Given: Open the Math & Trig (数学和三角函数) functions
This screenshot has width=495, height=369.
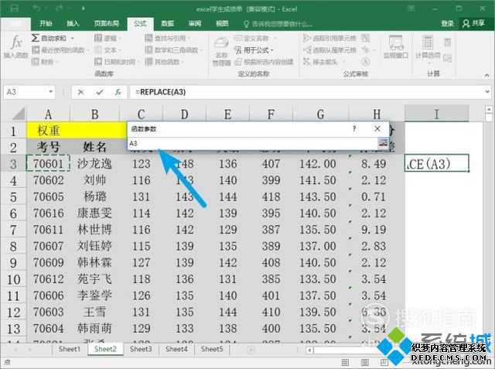Looking at the screenshot, I should (x=173, y=50).
